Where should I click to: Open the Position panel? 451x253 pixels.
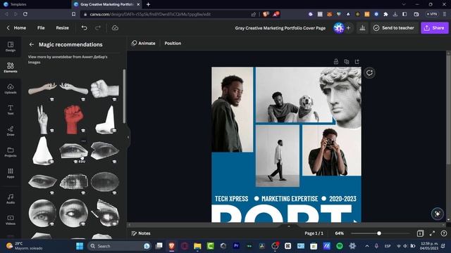point(173,44)
